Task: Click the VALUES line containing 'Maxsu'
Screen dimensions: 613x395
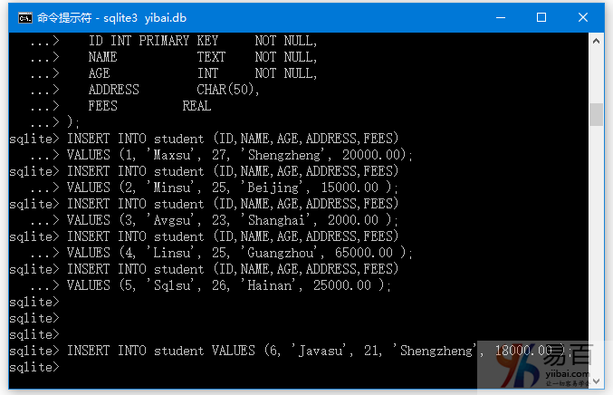Action: point(239,155)
